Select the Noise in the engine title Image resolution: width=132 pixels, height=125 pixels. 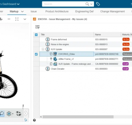[60, 45]
